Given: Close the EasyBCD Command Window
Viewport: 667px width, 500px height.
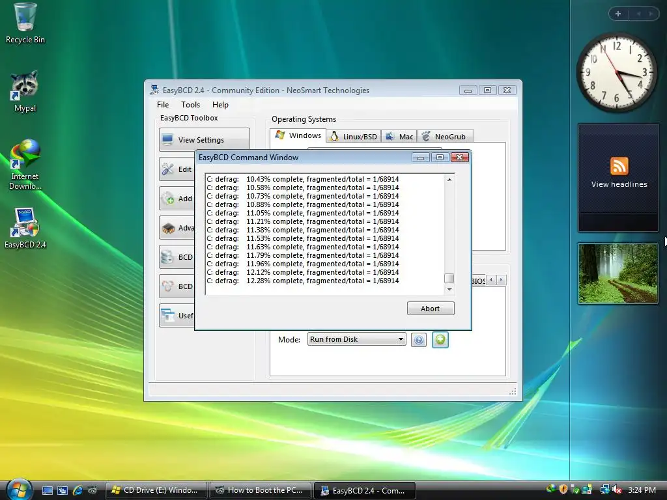Looking at the screenshot, I should pyautogui.click(x=459, y=158).
